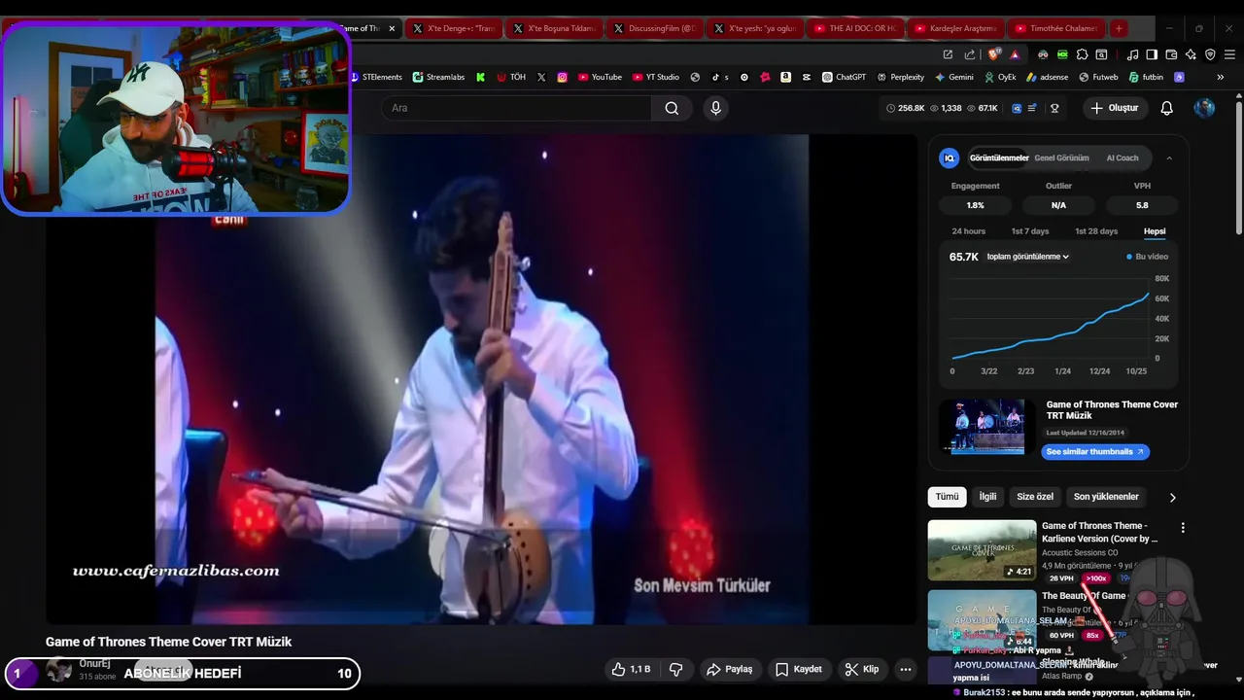
Task: Click the vidIQ trophy icon in header
Action: [x=1054, y=108]
